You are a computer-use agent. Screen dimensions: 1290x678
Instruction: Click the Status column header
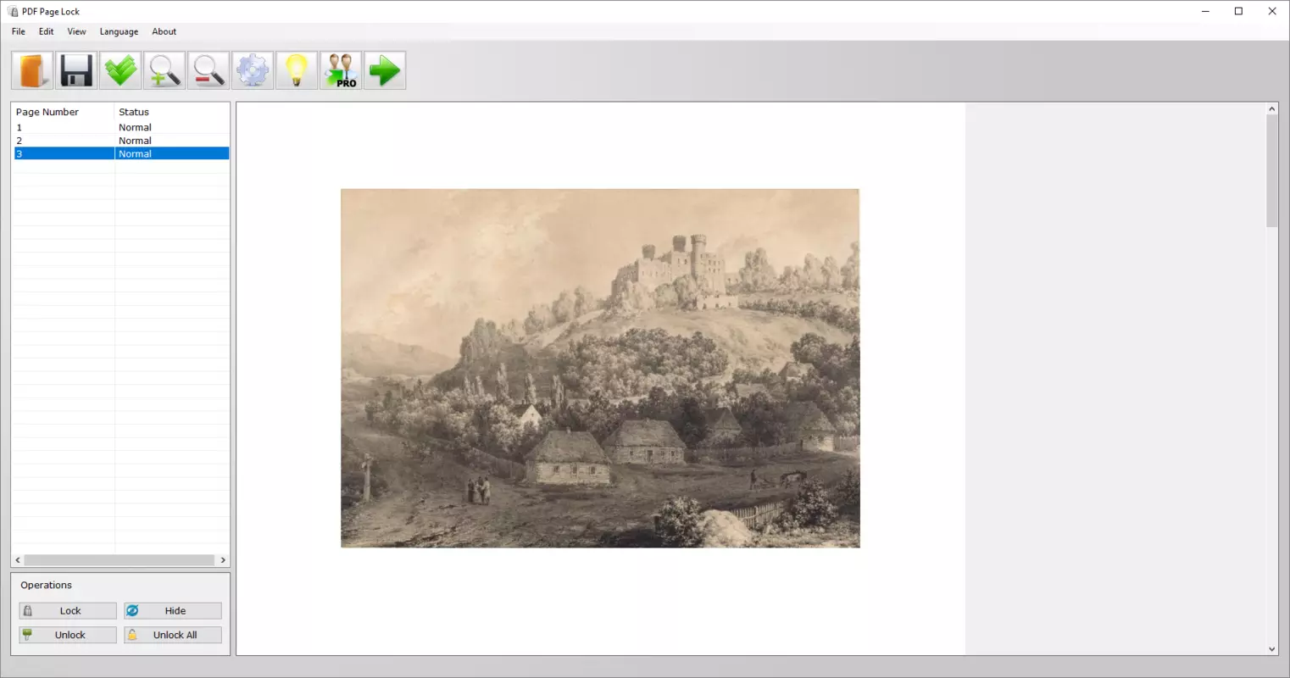coord(172,112)
